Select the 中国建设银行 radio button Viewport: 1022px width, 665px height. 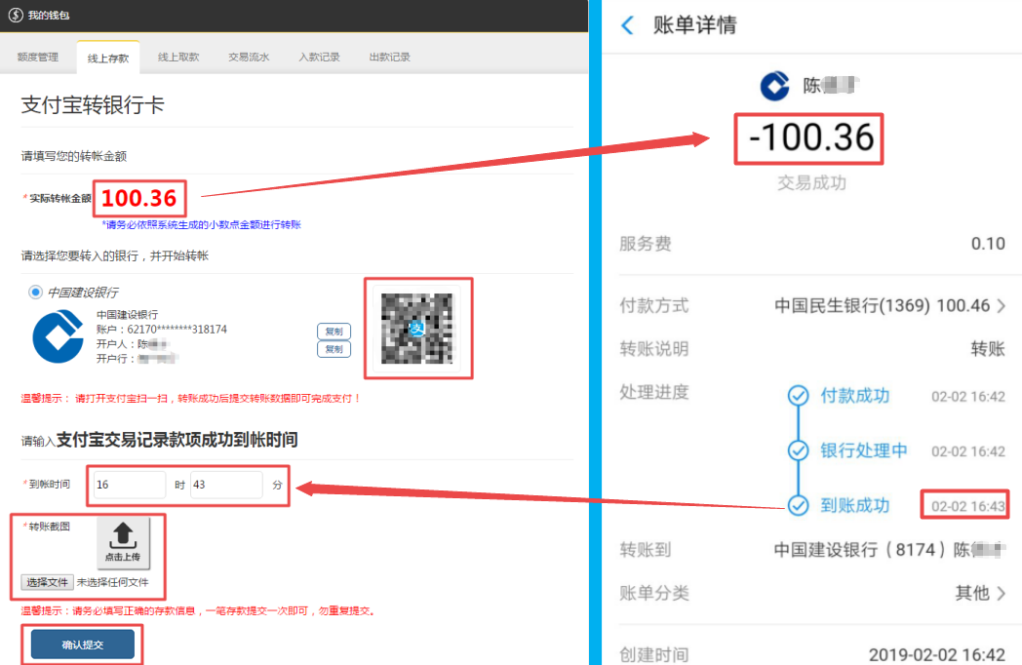[36, 292]
